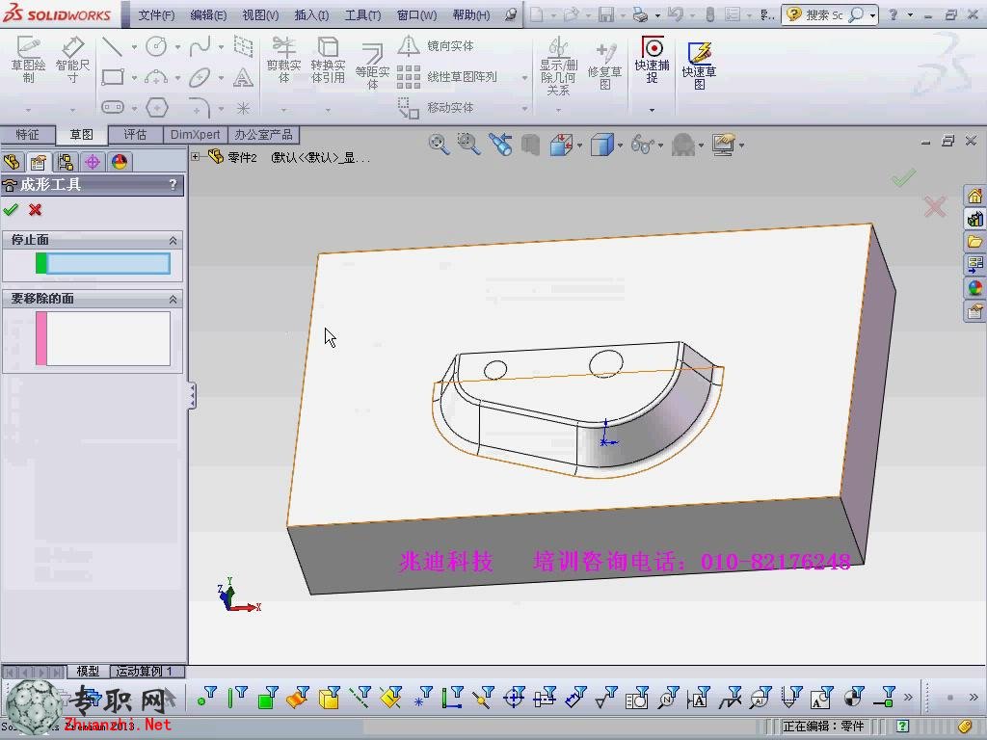
Task: Select the Spline sketch tool
Action: pos(200,46)
